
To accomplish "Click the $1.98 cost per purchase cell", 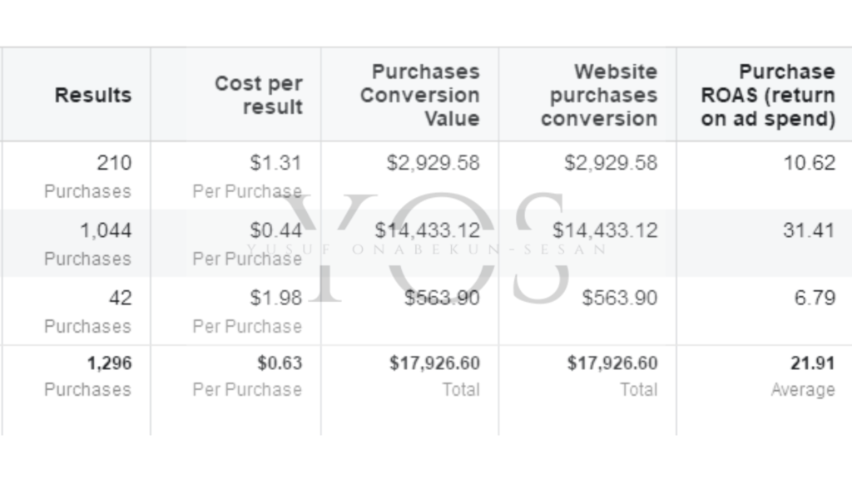I will pos(235,311).
